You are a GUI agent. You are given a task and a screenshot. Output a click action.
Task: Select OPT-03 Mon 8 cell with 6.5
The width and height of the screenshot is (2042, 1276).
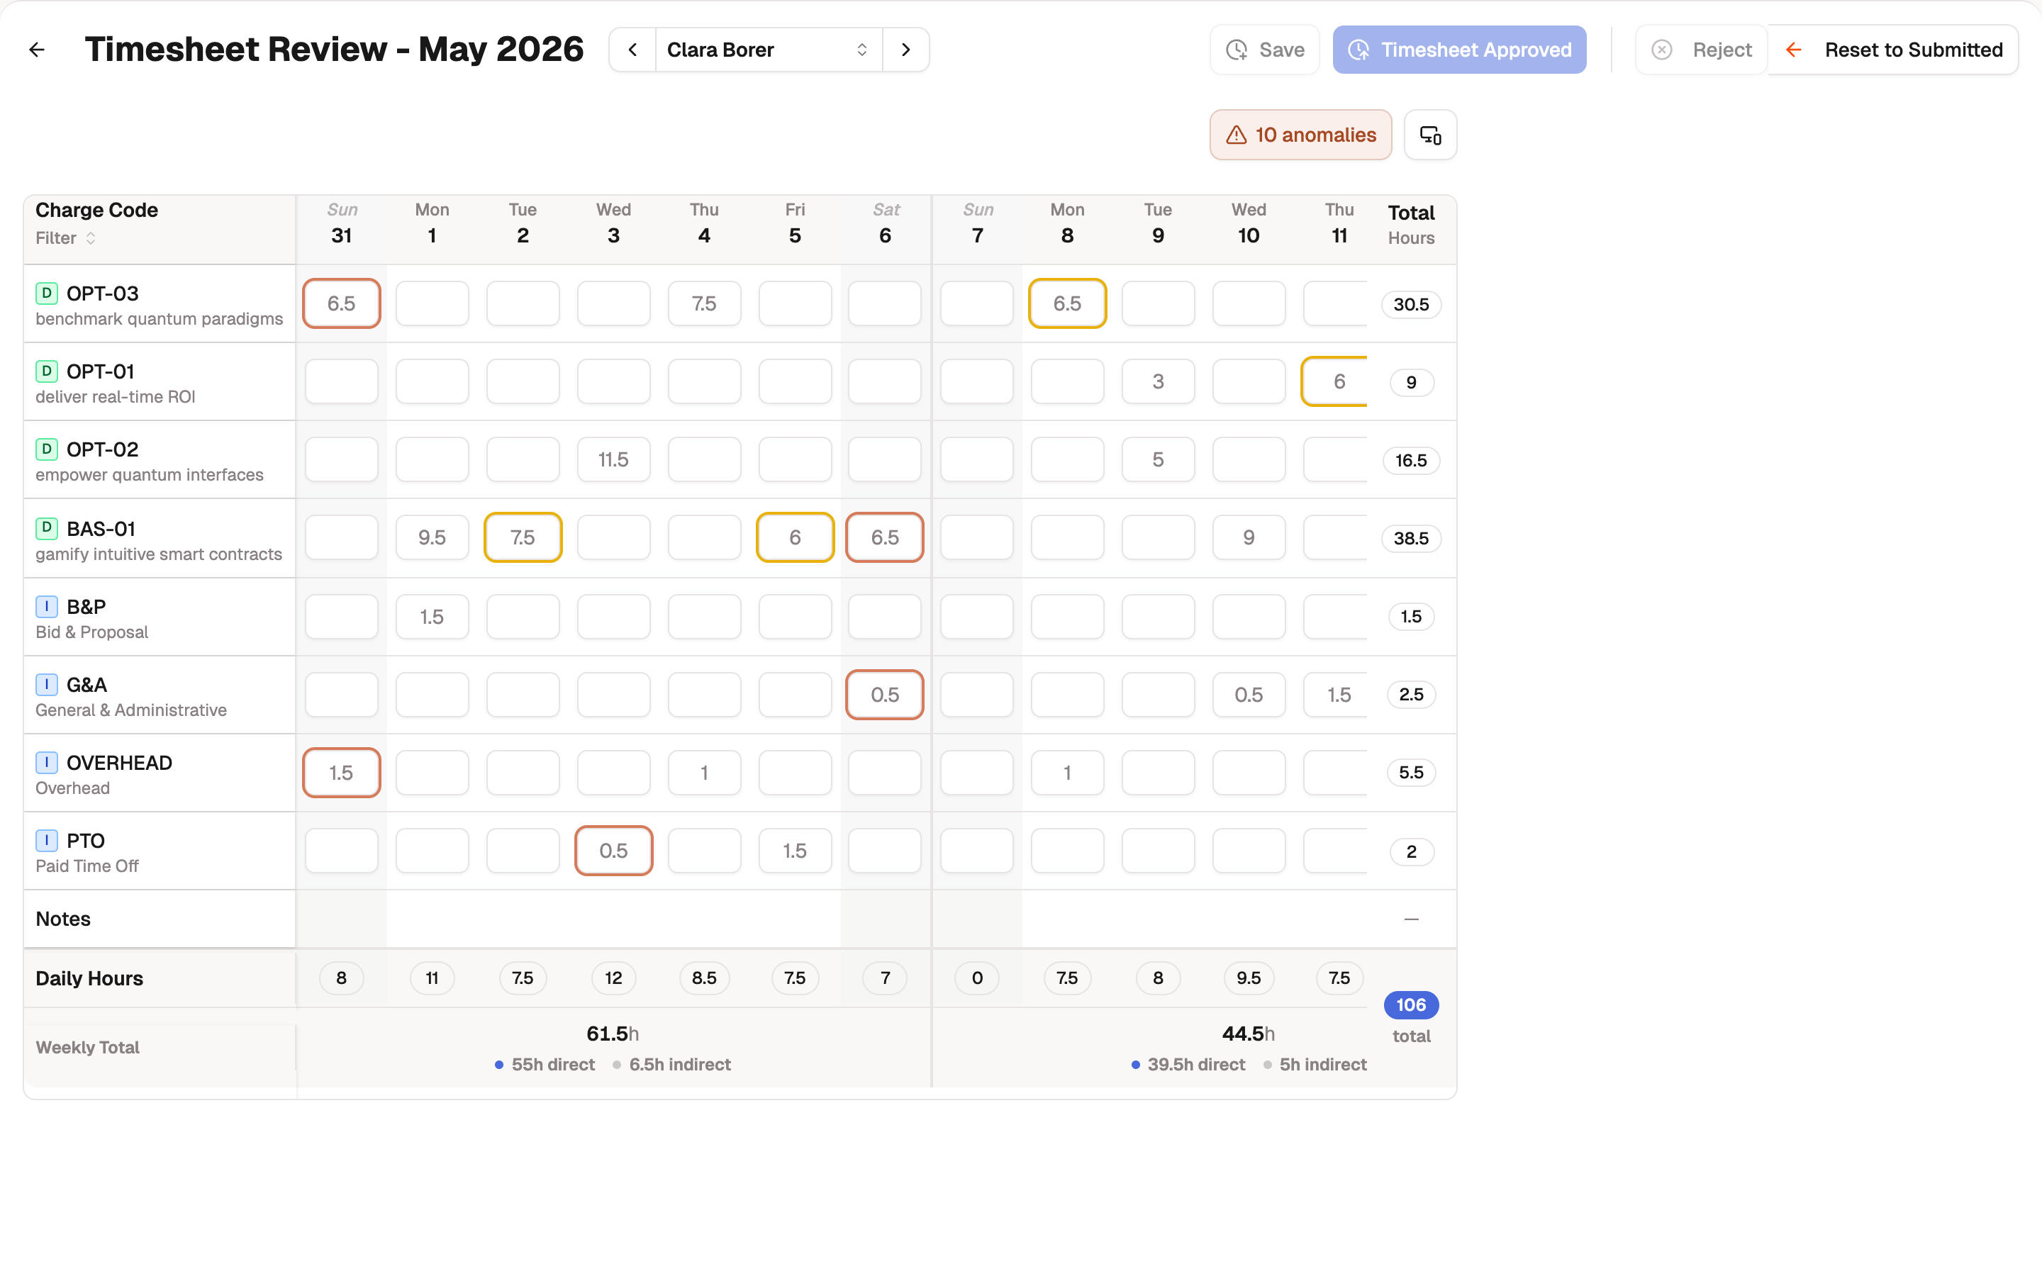[x=1067, y=304]
